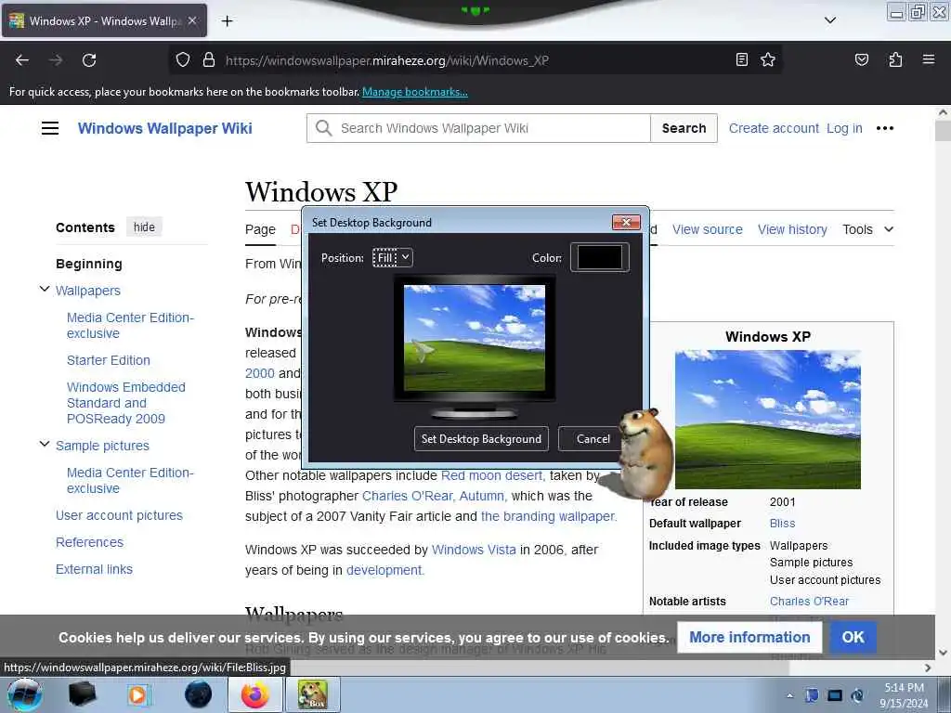This screenshot has height=713, width=951.
Task: Expand the Tools dropdown menu
Action: coord(867,230)
